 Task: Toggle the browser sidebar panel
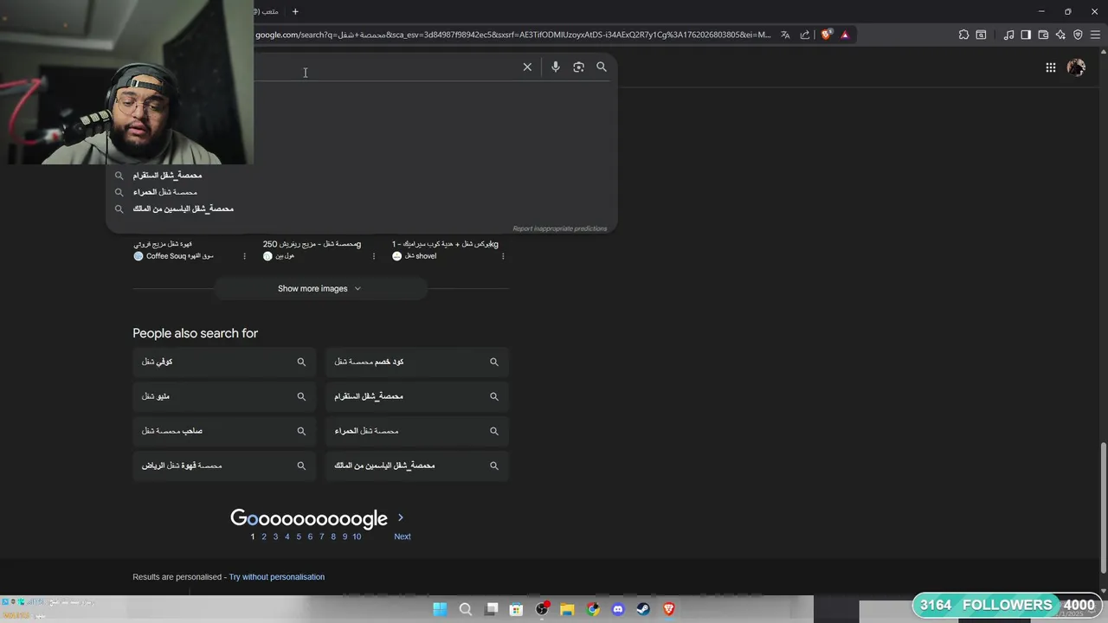[x=1026, y=35]
